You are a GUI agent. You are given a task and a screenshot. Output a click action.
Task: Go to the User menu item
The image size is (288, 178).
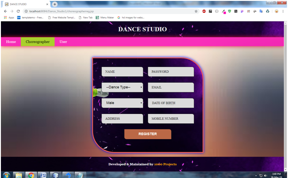(63, 42)
